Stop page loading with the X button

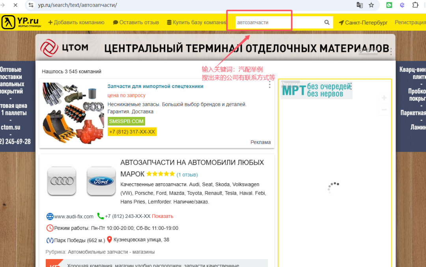[15, 5]
